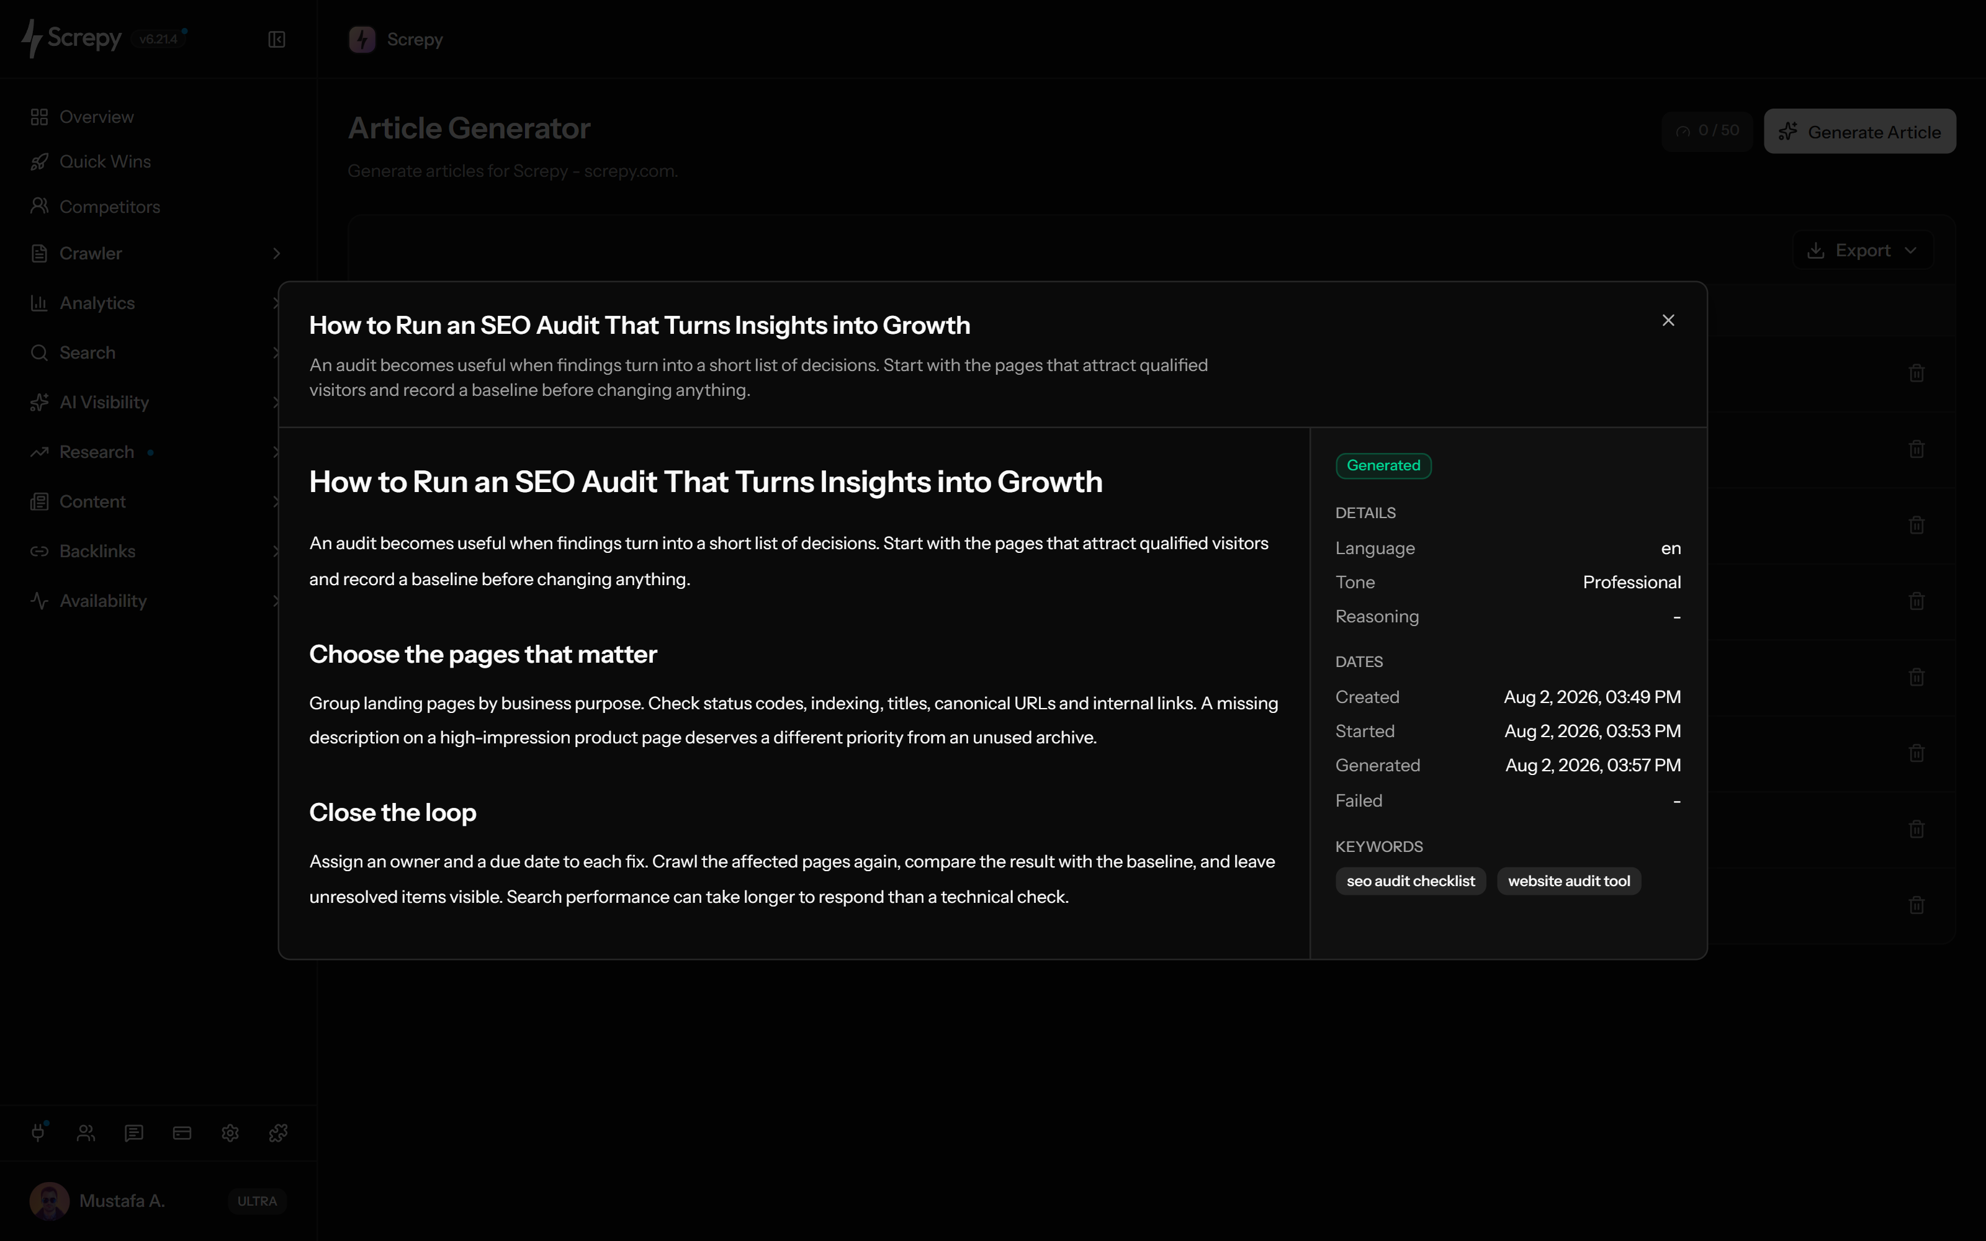Click the v6.21.4 version badge
Image resolution: width=1986 pixels, height=1241 pixels.
158,39
